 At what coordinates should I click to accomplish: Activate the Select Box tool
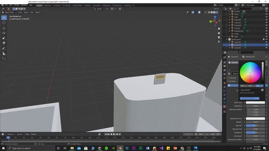click(x=4, y=18)
